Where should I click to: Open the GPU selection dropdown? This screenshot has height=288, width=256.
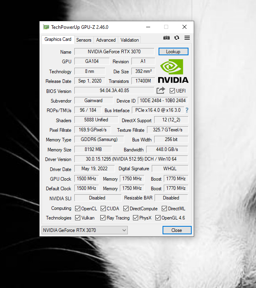(85, 230)
